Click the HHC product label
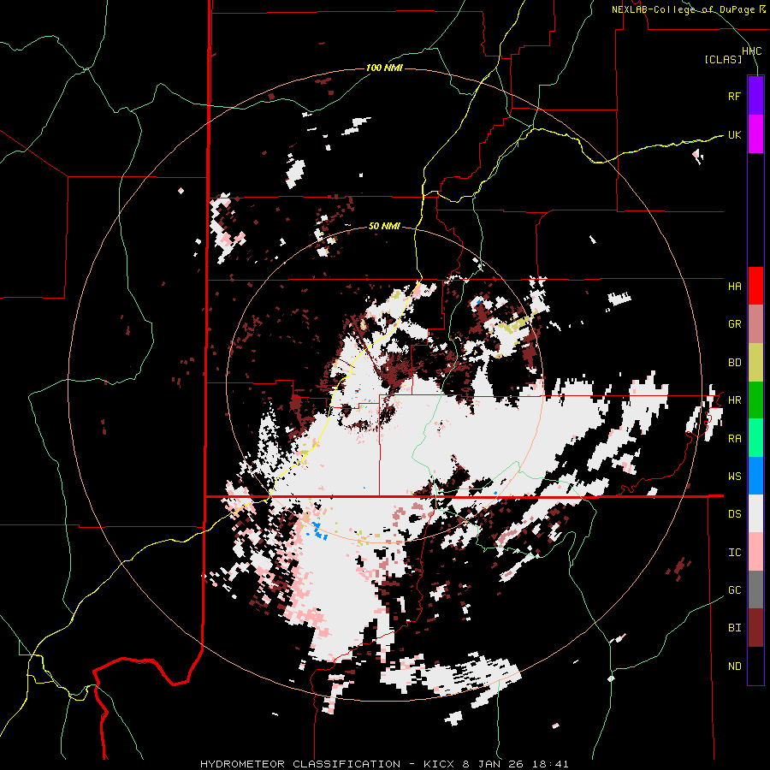Screen dimensions: 770x770 752,51
